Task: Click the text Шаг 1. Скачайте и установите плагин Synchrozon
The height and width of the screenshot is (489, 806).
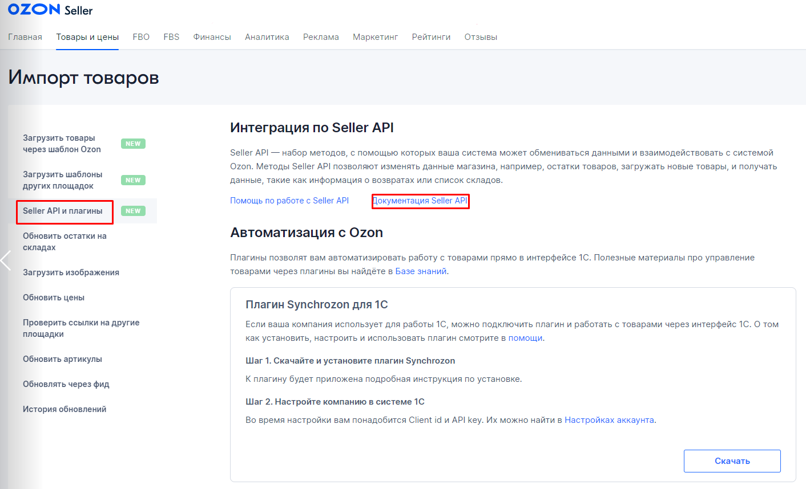Action: [x=350, y=361]
